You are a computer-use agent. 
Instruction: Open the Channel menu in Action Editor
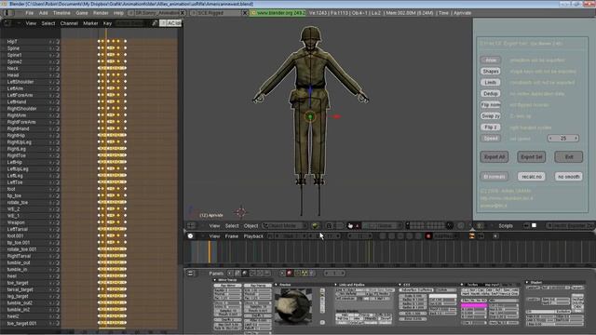[69, 23]
